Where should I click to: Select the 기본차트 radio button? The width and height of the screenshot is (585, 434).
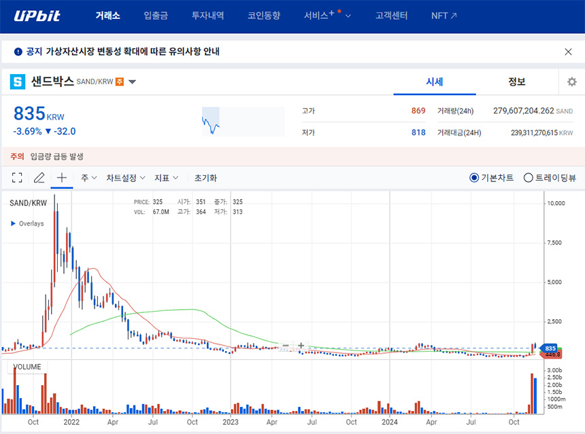click(x=475, y=177)
